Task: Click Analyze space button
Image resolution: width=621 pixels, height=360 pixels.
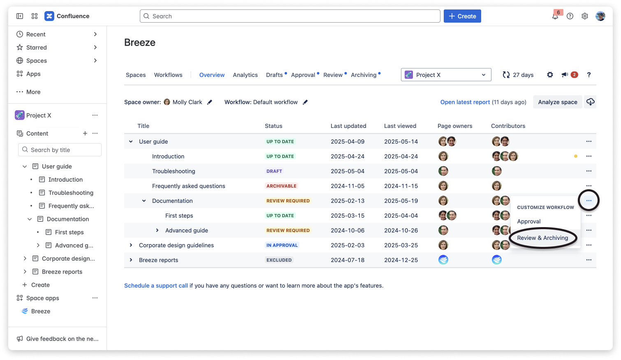Action: [x=558, y=102]
